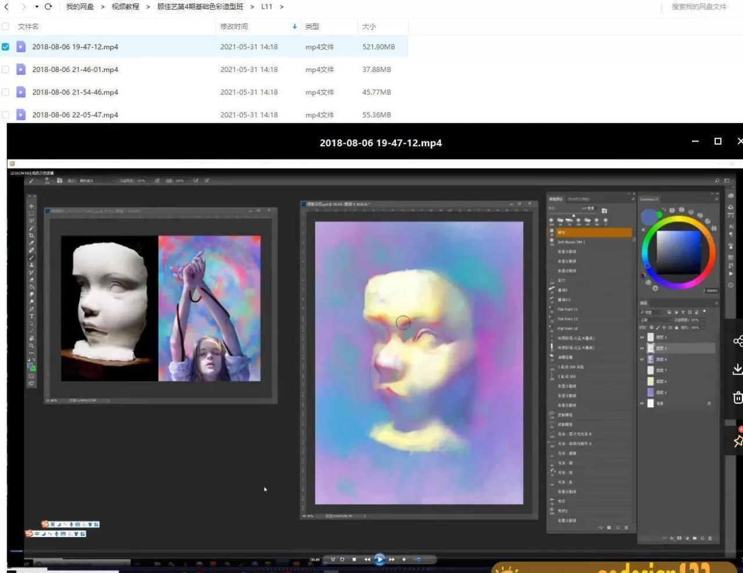This screenshot has height=573, width=743.
Task: Tick the select-all checkbox beside 文件名
Action: 6,27
